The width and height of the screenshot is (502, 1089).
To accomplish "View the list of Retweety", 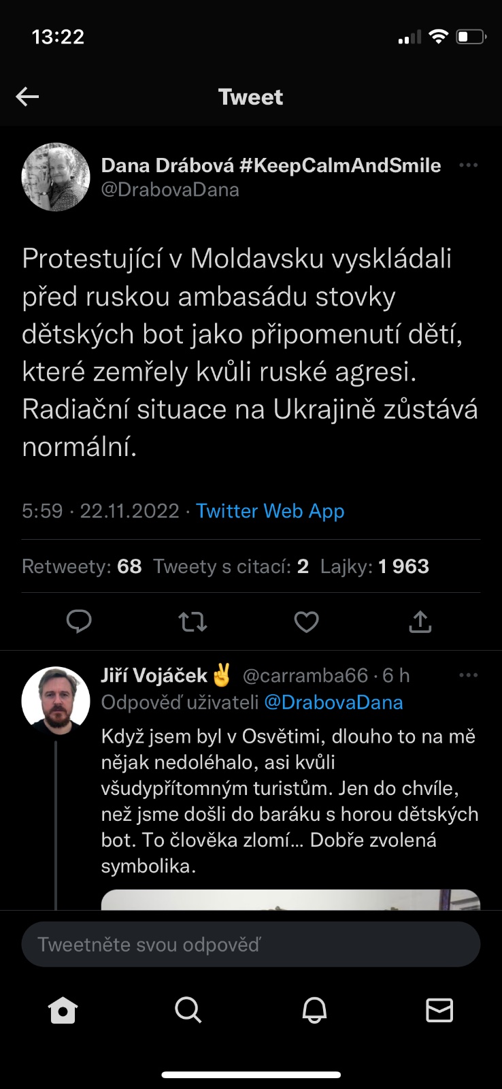I will pos(82,566).
